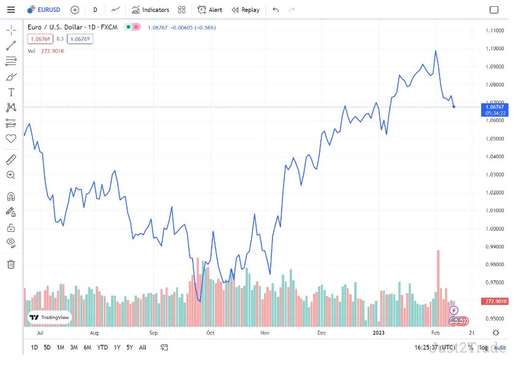The width and height of the screenshot is (518, 365).
Task: Select the brush drawing tool
Action: 11,77
